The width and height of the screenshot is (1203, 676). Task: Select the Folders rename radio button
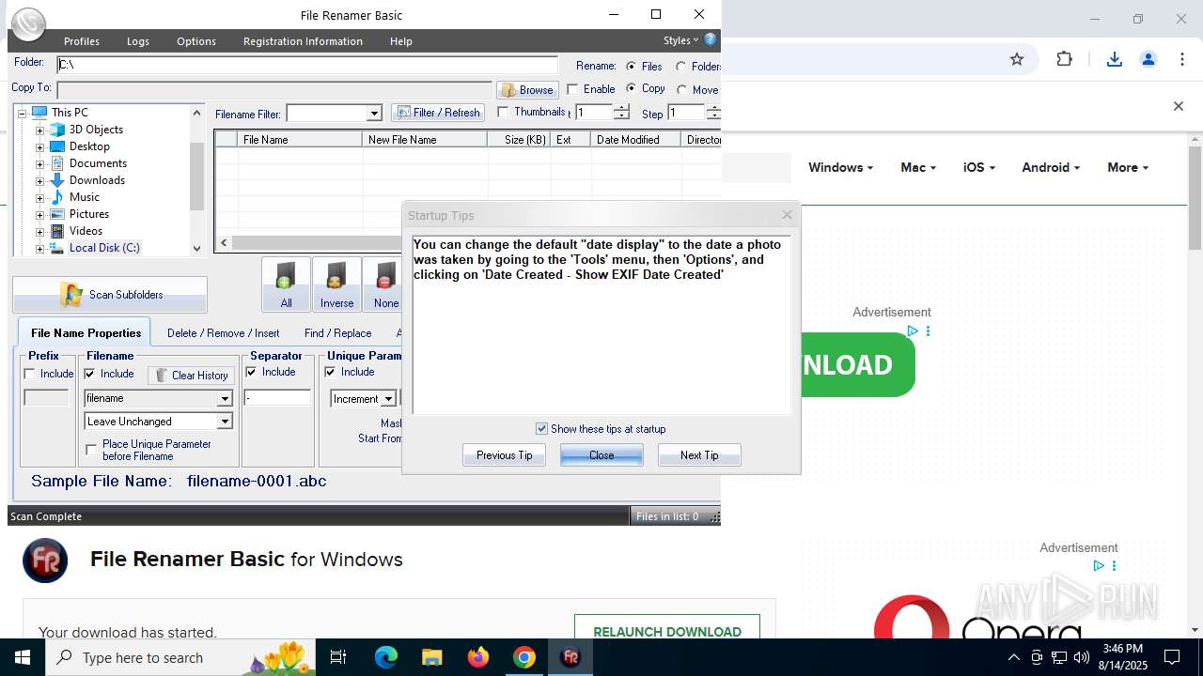[681, 67]
